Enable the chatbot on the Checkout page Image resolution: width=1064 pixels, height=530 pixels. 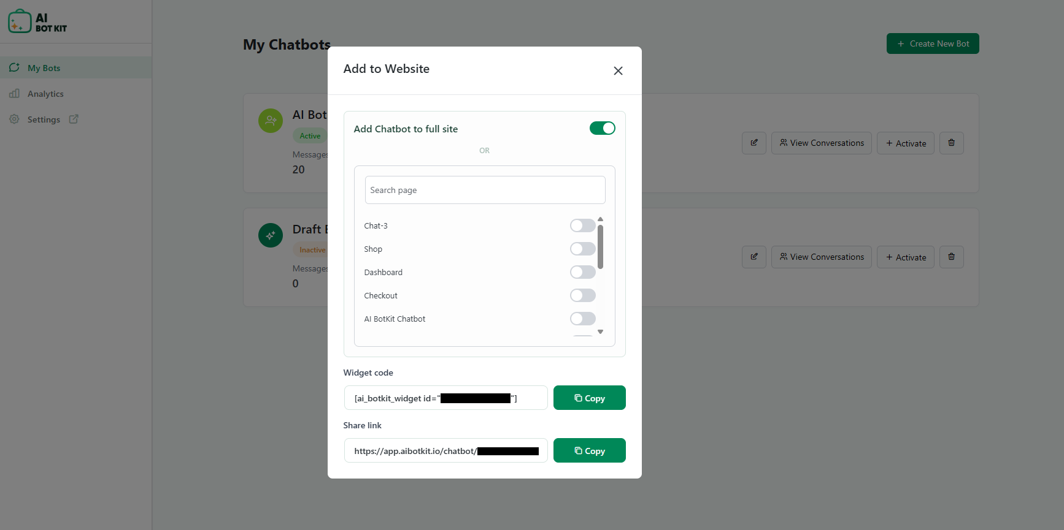582,295
